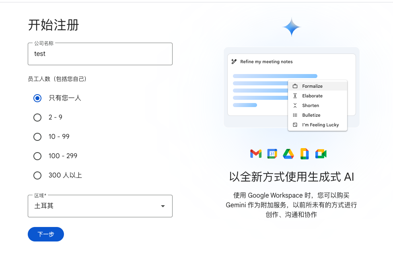Click the Elaborate expand icon
The image size is (393, 262).
coord(295,96)
